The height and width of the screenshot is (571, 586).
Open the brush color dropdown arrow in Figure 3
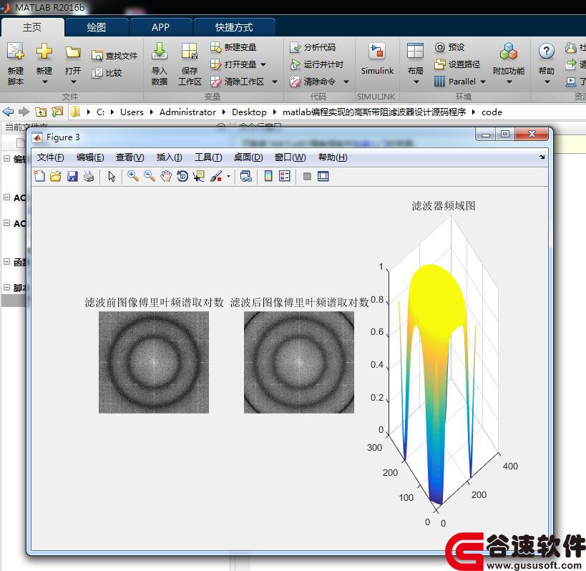pos(228,176)
